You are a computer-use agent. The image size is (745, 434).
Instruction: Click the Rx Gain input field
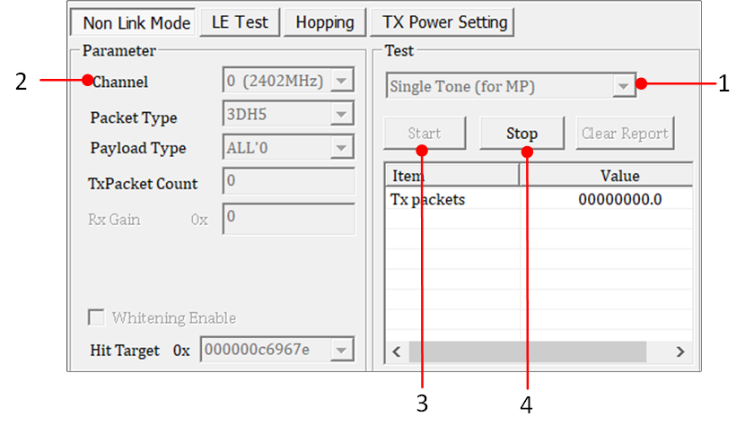pos(288,217)
